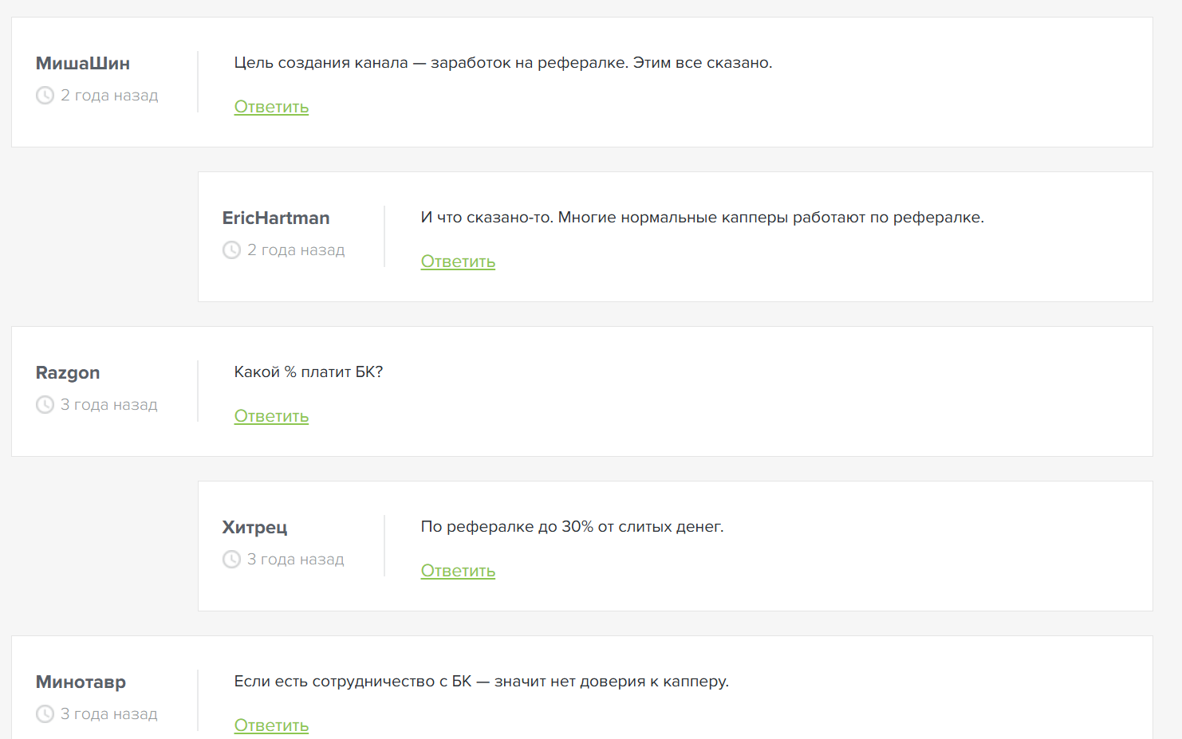Image resolution: width=1182 pixels, height=739 pixels.
Task: Click Razgon's '3 года назад' timestamp
Action: tap(109, 405)
